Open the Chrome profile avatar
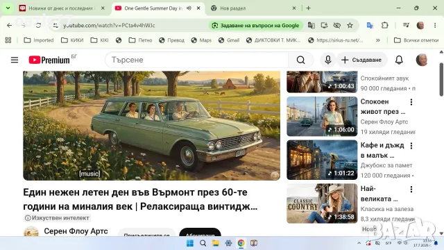 420,26
